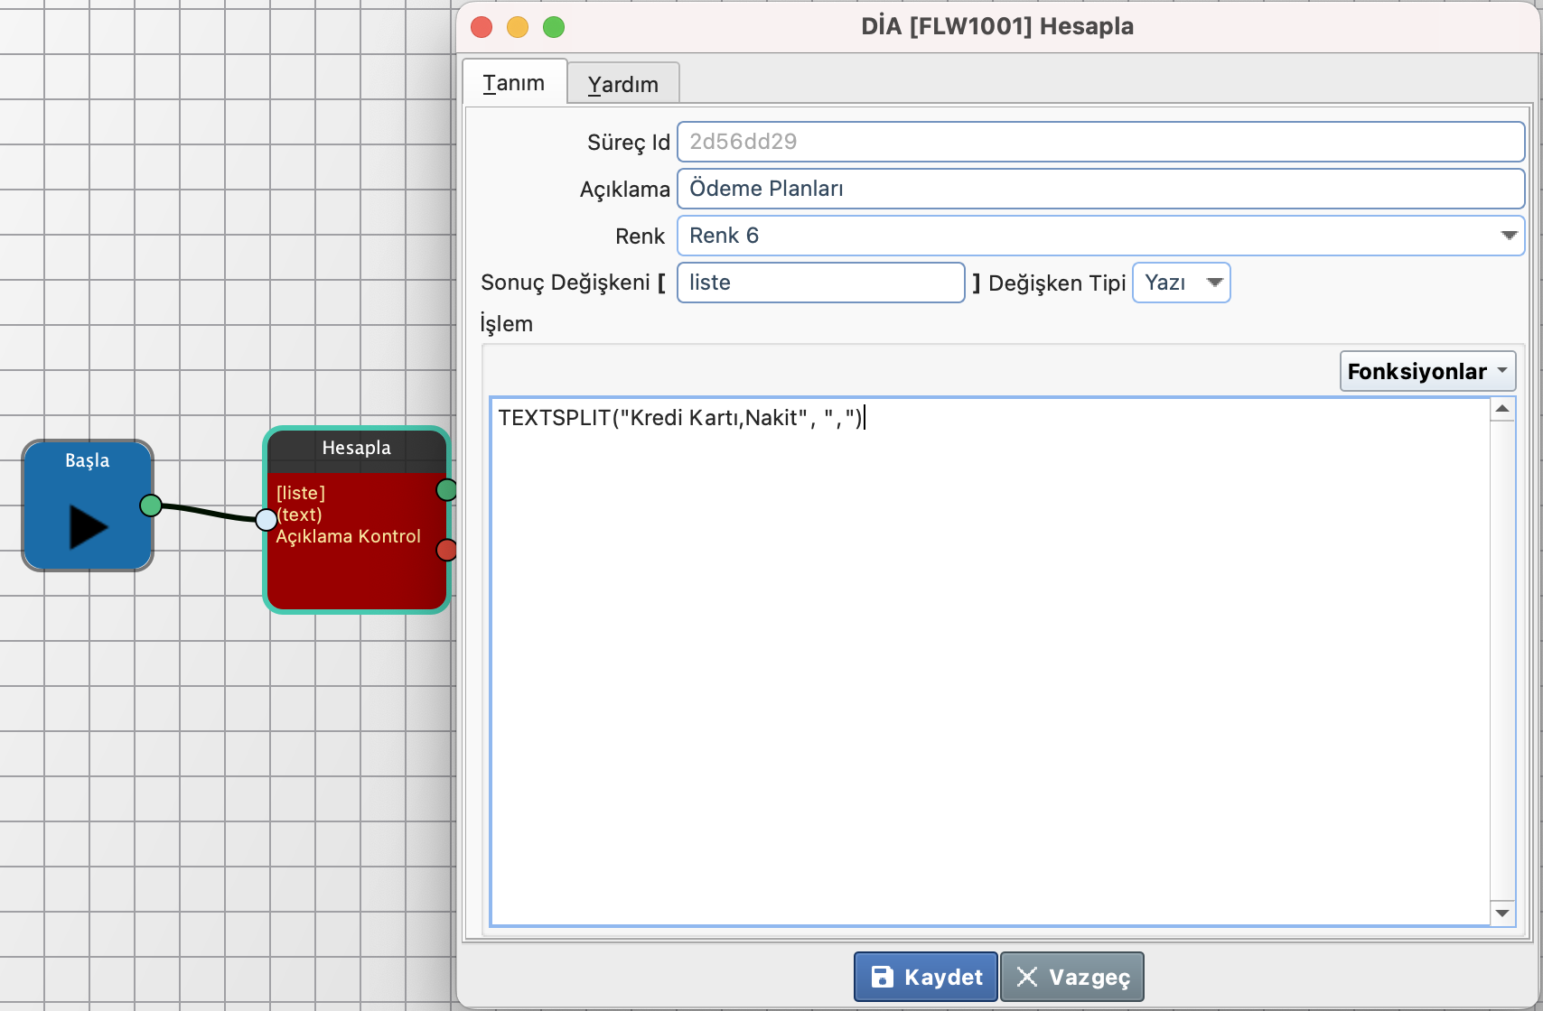The height and width of the screenshot is (1011, 1543).
Task: Click the X icon in Vazgeç button
Action: [1027, 977]
